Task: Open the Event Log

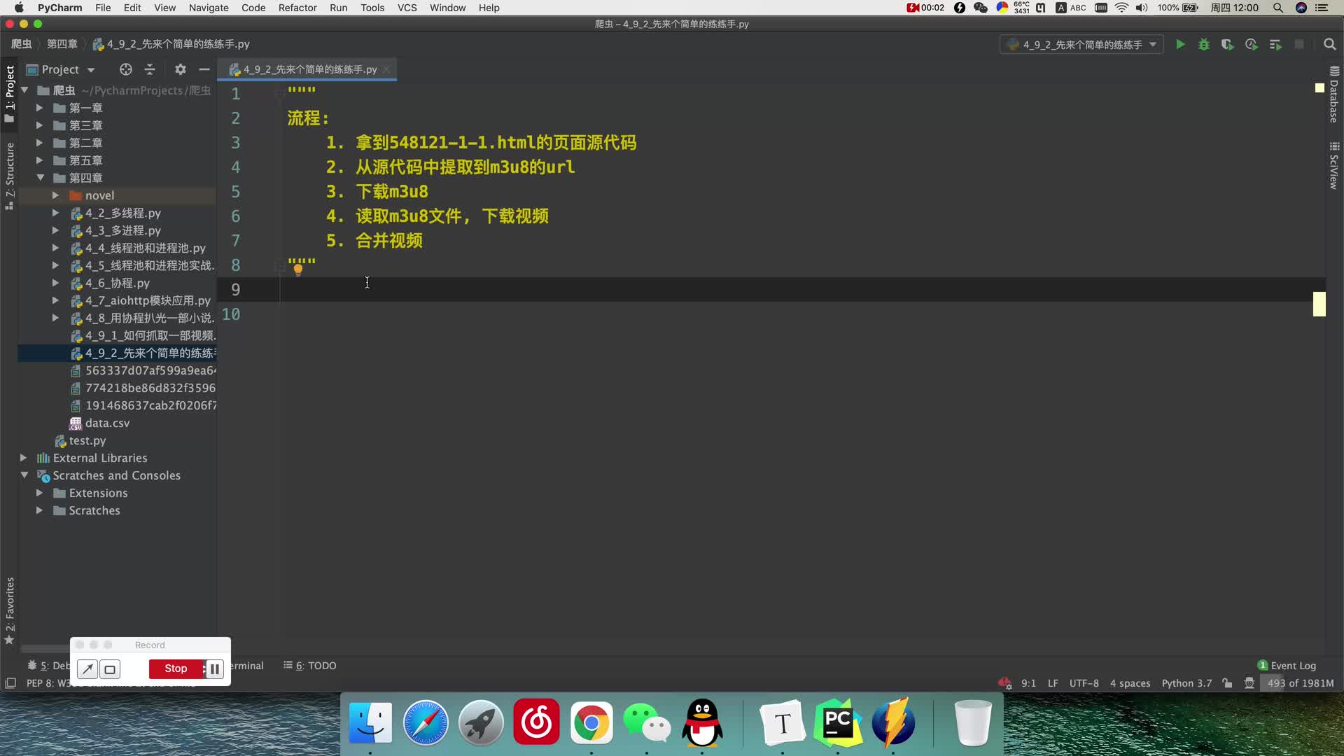Action: [1287, 666]
